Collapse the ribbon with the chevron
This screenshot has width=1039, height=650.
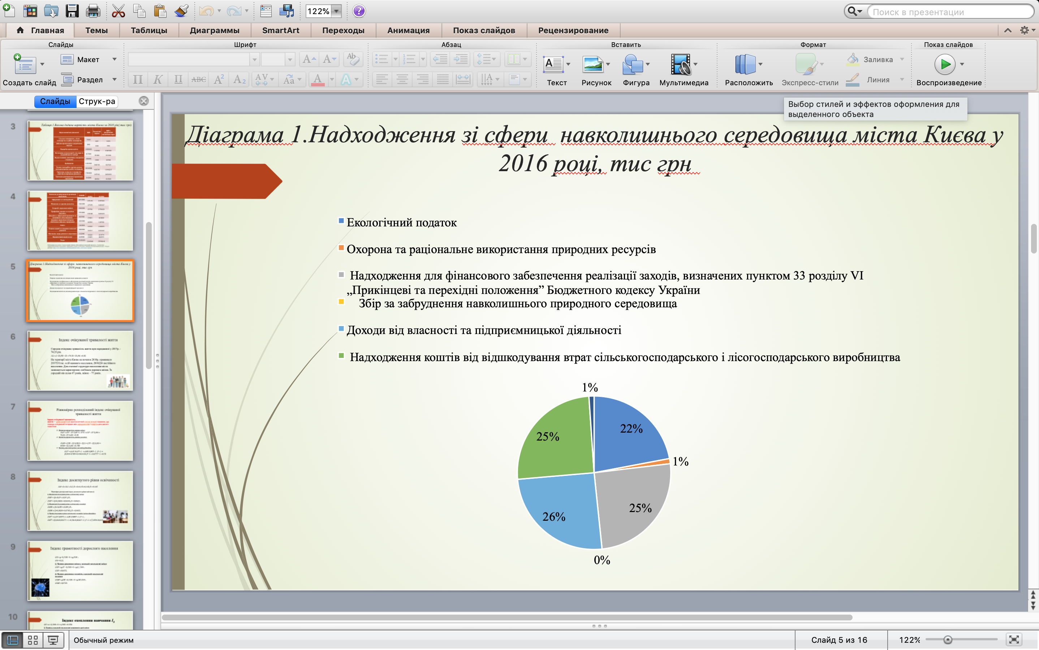(x=1008, y=30)
